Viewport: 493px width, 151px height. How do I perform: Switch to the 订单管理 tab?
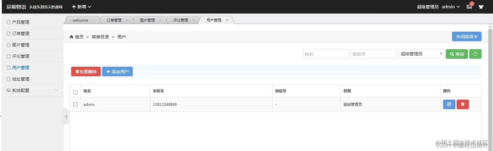tap(114, 20)
